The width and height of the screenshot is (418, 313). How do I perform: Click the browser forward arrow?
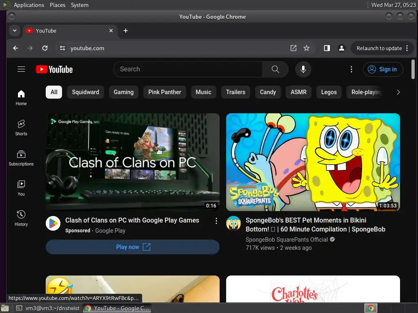[30, 48]
